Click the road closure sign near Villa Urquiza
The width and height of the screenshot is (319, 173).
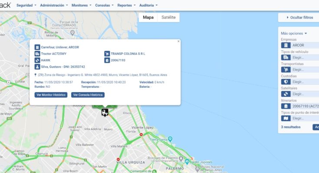(x=118, y=160)
